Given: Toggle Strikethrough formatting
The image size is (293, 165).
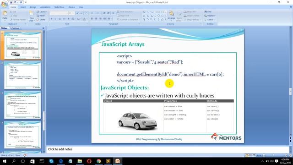Looking at the screenshot, I should click(64, 19).
